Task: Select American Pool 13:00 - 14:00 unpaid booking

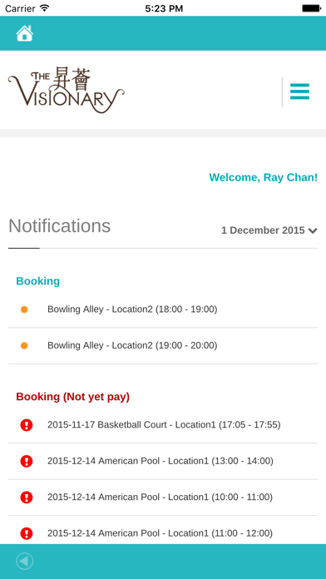Action: 163,461
